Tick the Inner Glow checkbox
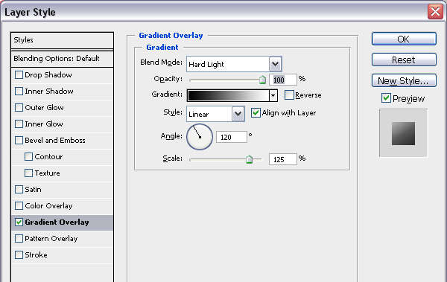This screenshot has height=282, width=447. coord(19,124)
